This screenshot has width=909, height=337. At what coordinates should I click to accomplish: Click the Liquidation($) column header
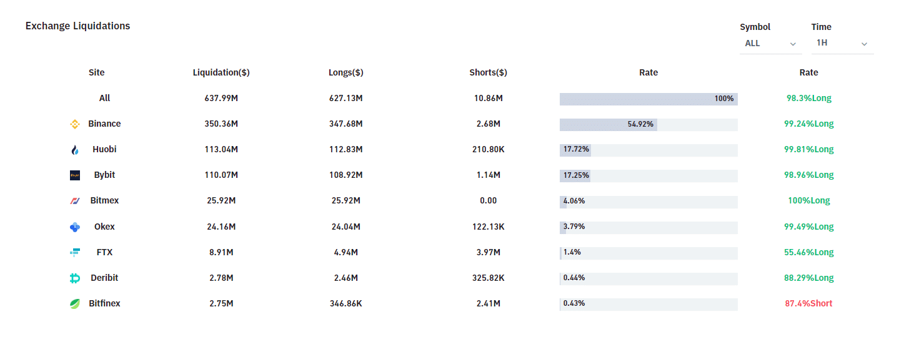pyautogui.click(x=221, y=72)
